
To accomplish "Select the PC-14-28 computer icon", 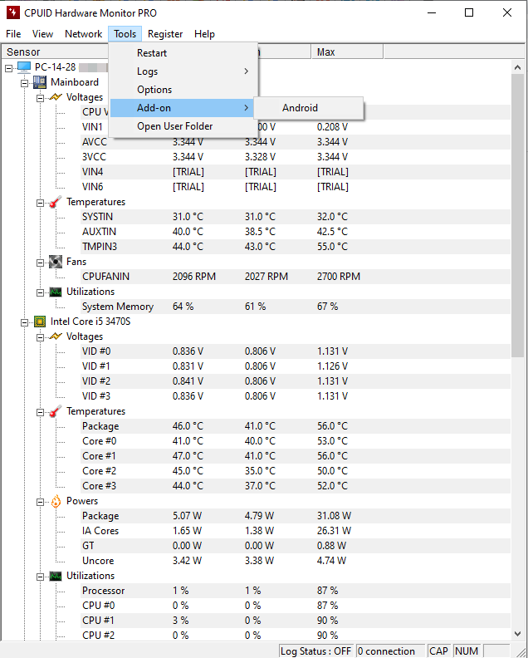I will 24,67.
